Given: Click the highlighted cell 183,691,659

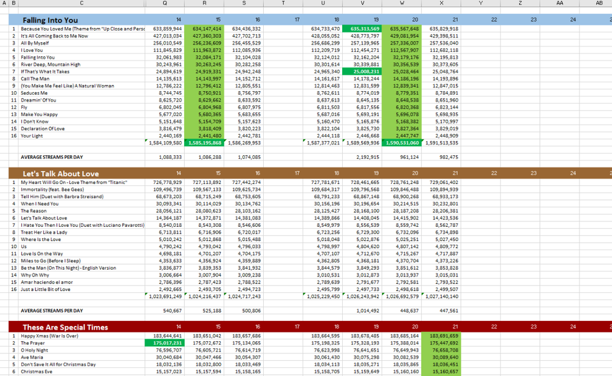Looking at the screenshot, I should pos(441,336).
